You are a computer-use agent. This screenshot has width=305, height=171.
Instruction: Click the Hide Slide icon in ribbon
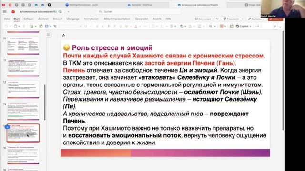(55, 26)
